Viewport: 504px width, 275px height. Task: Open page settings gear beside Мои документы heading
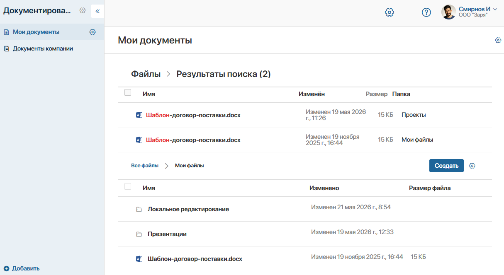click(x=498, y=40)
